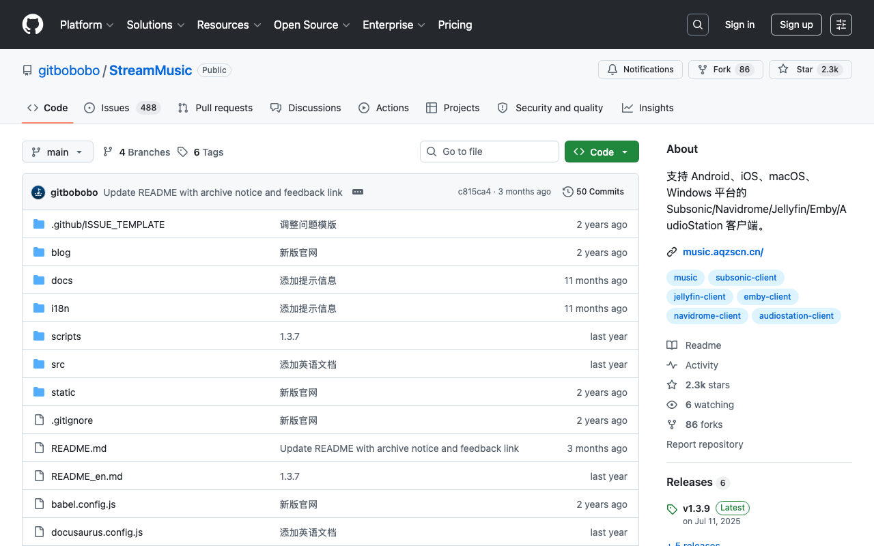Expand the main branch dropdown
The width and height of the screenshot is (874, 546).
(x=57, y=152)
